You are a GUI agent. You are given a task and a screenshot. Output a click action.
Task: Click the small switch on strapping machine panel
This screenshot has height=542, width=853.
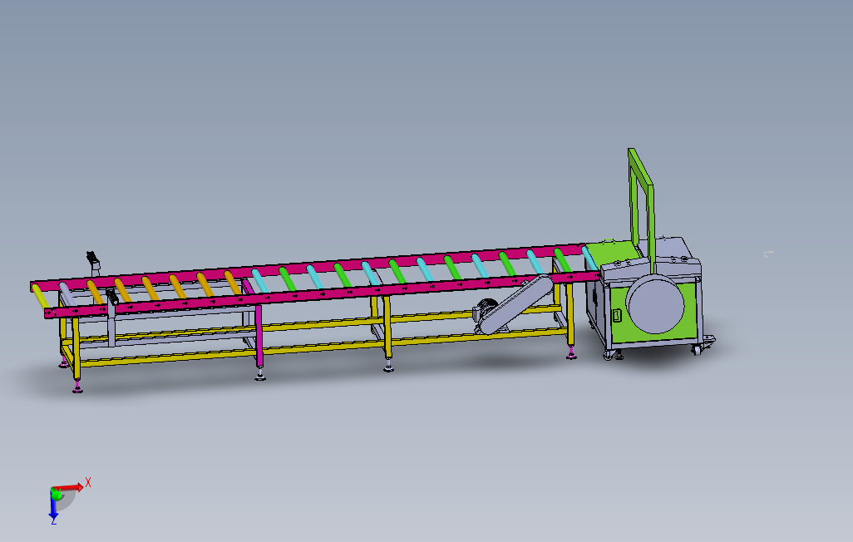tap(617, 316)
